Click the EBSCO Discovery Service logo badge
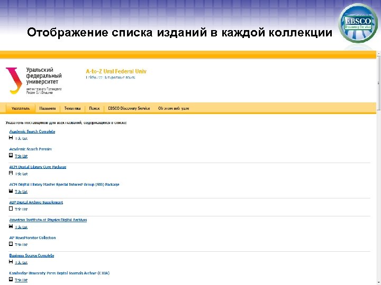The image size is (381, 285). (358, 23)
